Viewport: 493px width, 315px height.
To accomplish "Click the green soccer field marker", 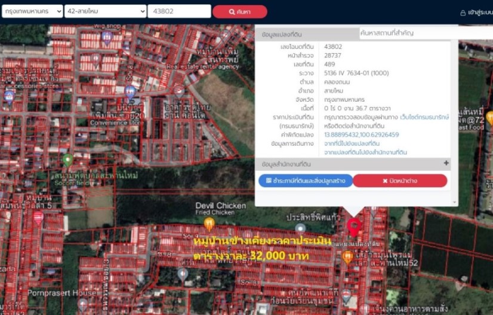I will (68, 160).
